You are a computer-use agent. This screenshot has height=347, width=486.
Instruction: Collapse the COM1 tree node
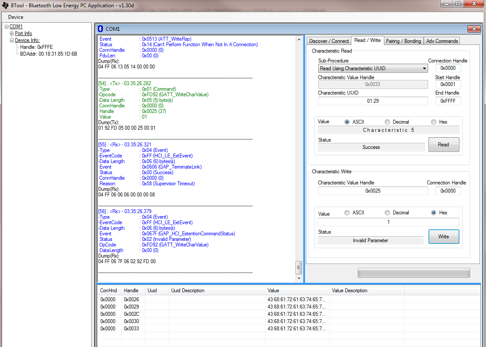coord(6,27)
